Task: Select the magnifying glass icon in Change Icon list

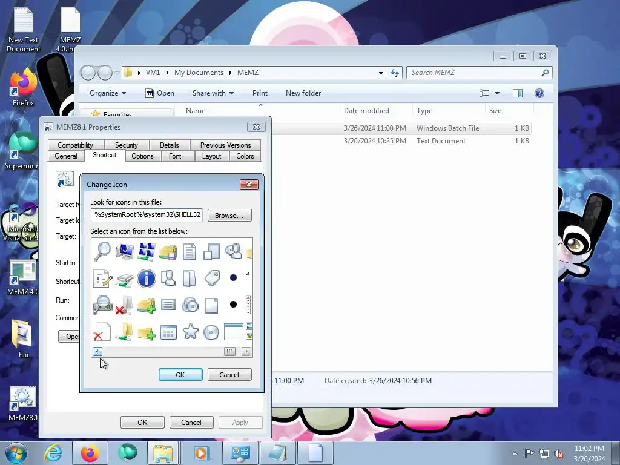Action: click(102, 251)
